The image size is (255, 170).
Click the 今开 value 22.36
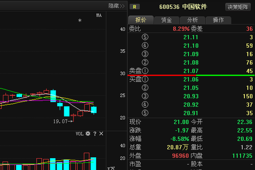[x=245, y=122]
